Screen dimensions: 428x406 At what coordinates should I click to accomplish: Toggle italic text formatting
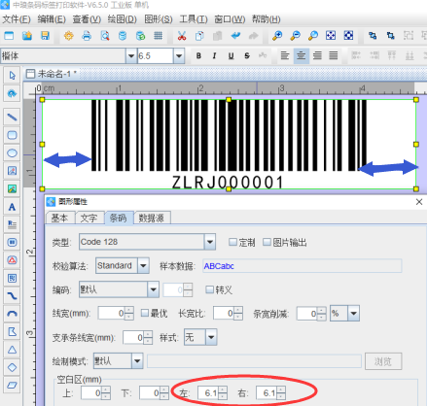coord(214,56)
